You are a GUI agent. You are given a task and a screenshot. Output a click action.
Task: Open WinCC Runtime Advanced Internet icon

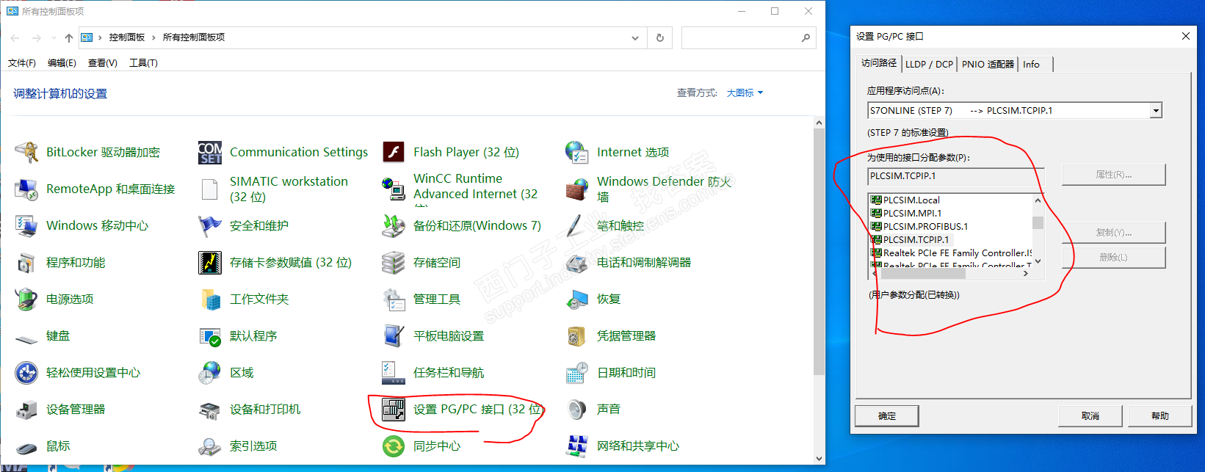(394, 189)
